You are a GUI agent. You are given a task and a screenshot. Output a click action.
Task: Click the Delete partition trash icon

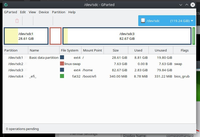click(17, 21)
